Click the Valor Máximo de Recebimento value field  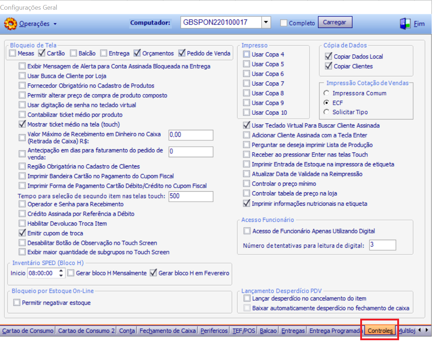coord(191,135)
